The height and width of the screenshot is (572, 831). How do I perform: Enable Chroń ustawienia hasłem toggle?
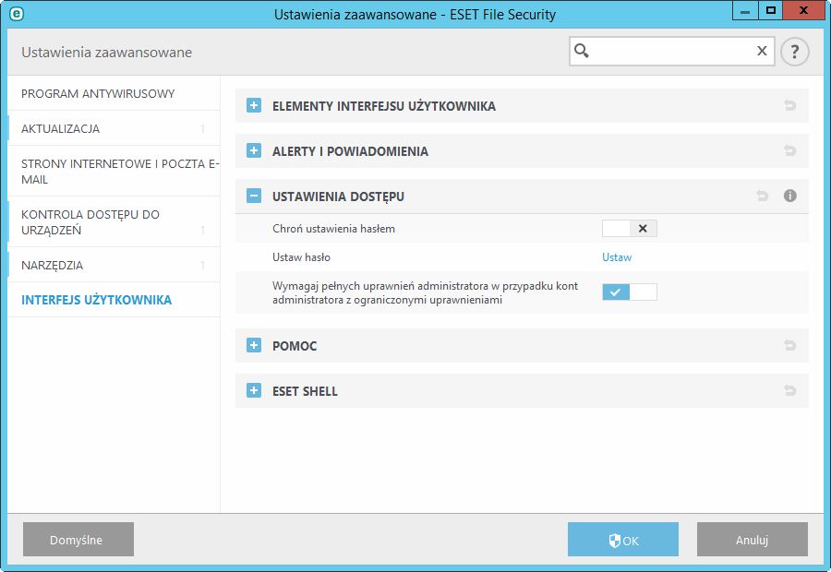[x=630, y=228]
